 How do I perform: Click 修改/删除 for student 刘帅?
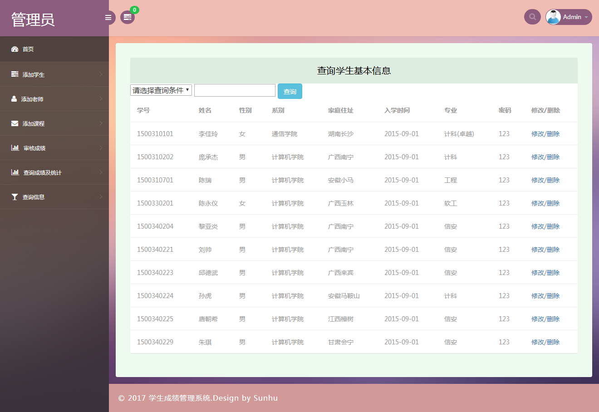(545, 250)
